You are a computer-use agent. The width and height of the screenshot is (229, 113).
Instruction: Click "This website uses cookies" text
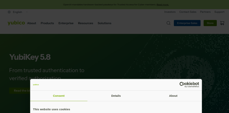tap(52, 109)
